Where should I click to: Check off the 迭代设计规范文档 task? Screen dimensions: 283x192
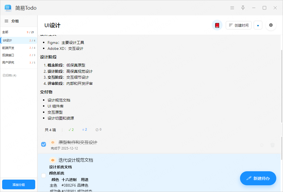tap(44, 176)
